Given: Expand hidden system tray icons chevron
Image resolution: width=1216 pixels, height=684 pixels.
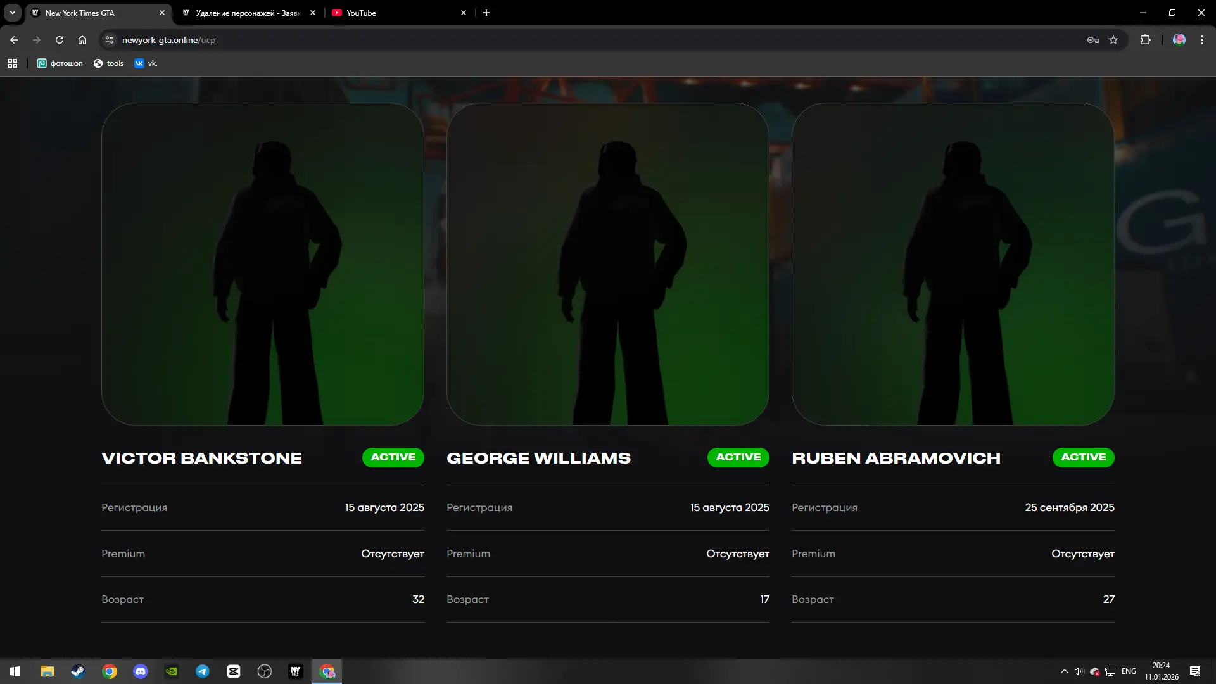Looking at the screenshot, I should pos(1064,671).
